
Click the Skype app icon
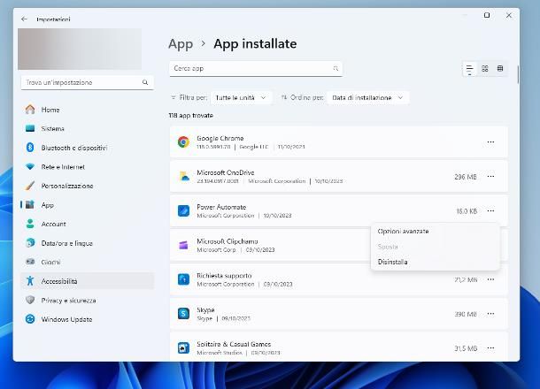(183, 314)
